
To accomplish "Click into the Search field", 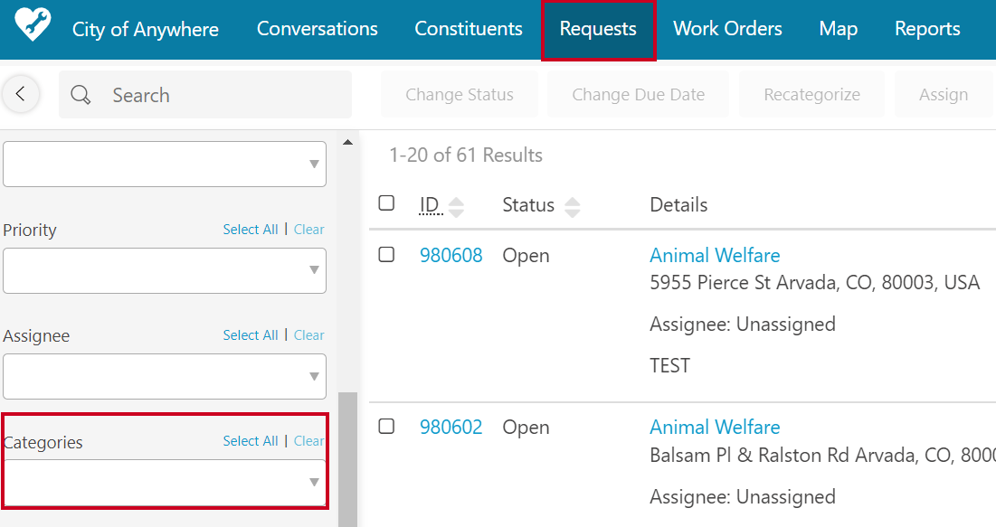I will 205,95.
